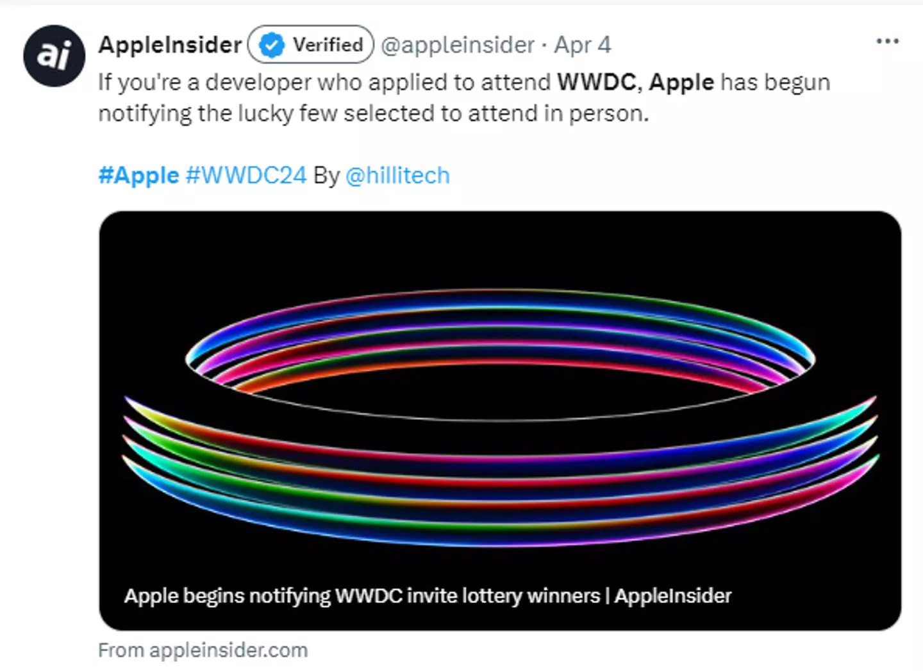
Task: Click the #Apple hashtag
Action: pyautogui.click(x=138, y=175)
